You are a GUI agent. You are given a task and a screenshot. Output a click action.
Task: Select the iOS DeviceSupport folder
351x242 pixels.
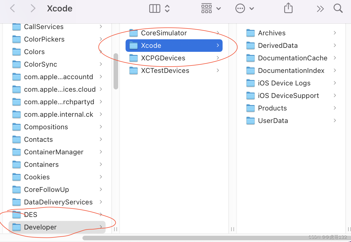point(291,96)
